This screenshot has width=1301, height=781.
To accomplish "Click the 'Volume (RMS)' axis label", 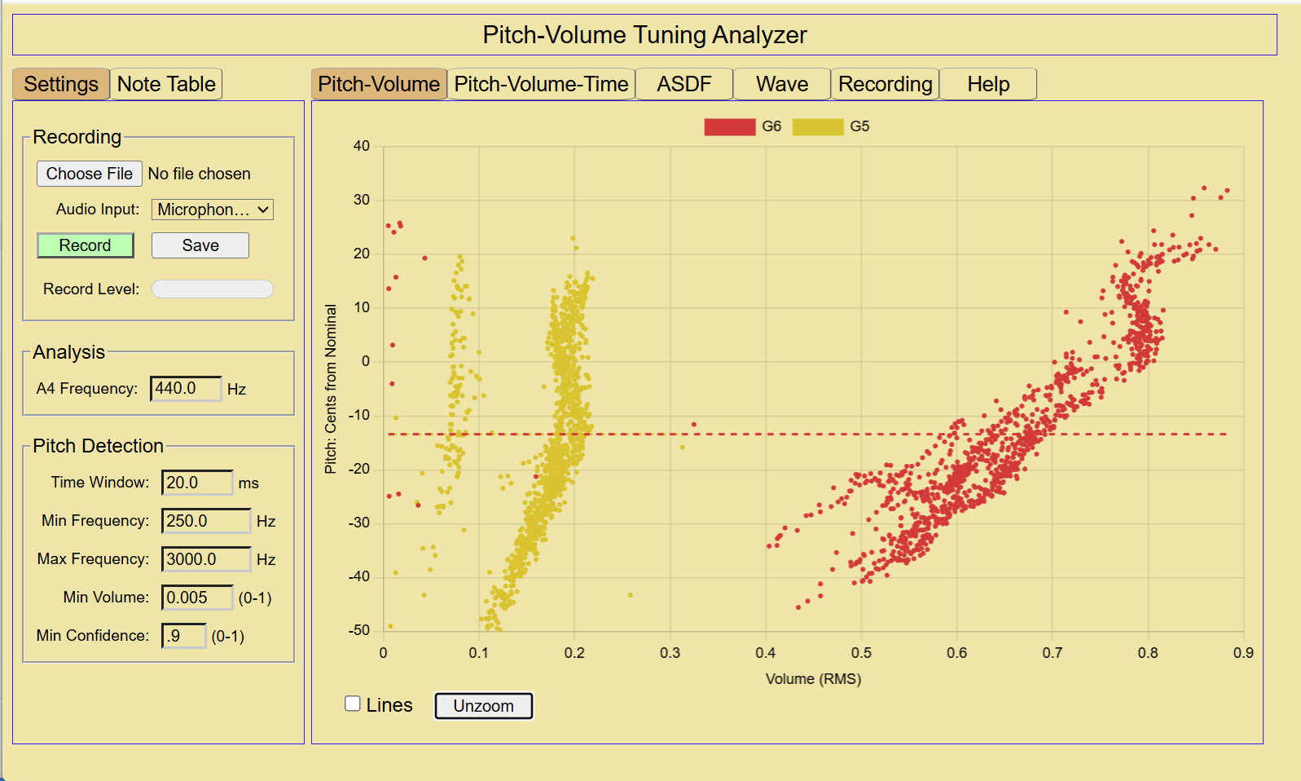I will point(813,679).
